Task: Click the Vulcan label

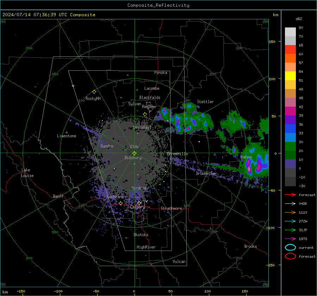Action: click(179, 262)
